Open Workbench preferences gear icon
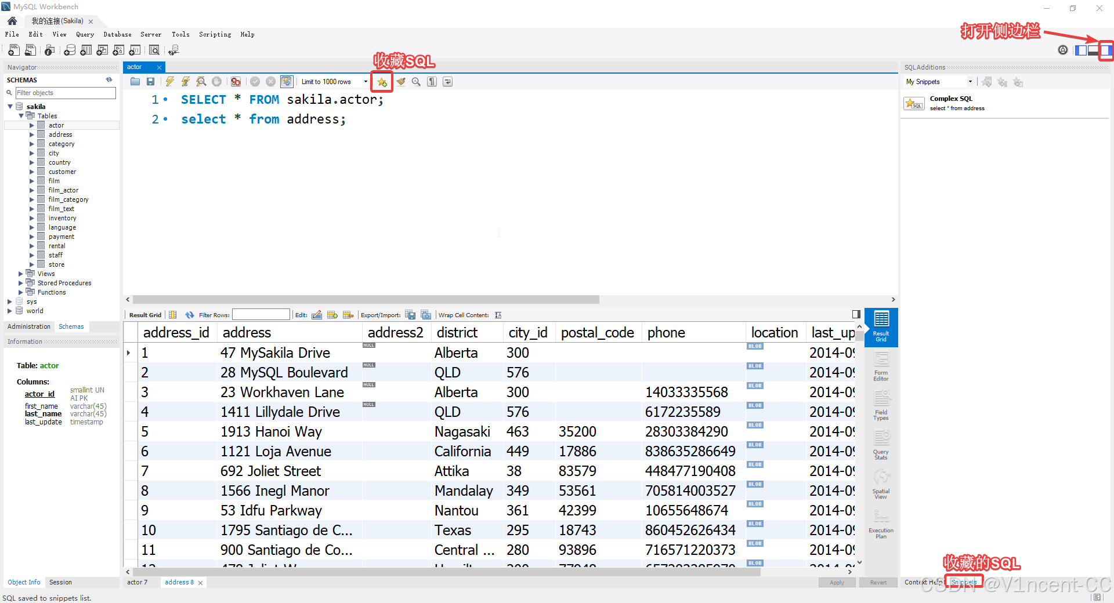This screenshot has width=1114, height=603. point(1063,50)
